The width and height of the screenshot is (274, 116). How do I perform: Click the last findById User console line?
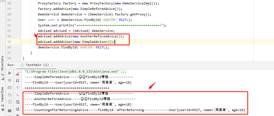tap(78, 104)
